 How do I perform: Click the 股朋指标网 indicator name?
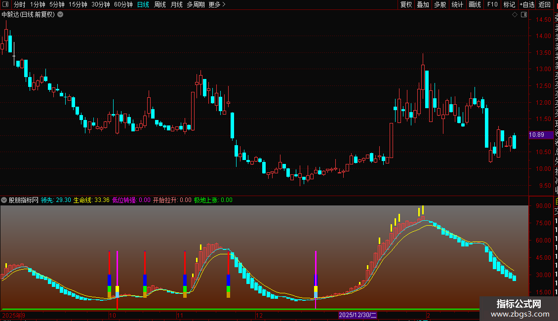click(24, 200)
